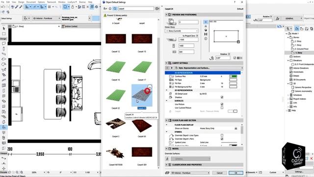The height and width of the screenshot is (177, 314).
Task: Select '0. Ground Floor' in Navigator
Action: 302,49
